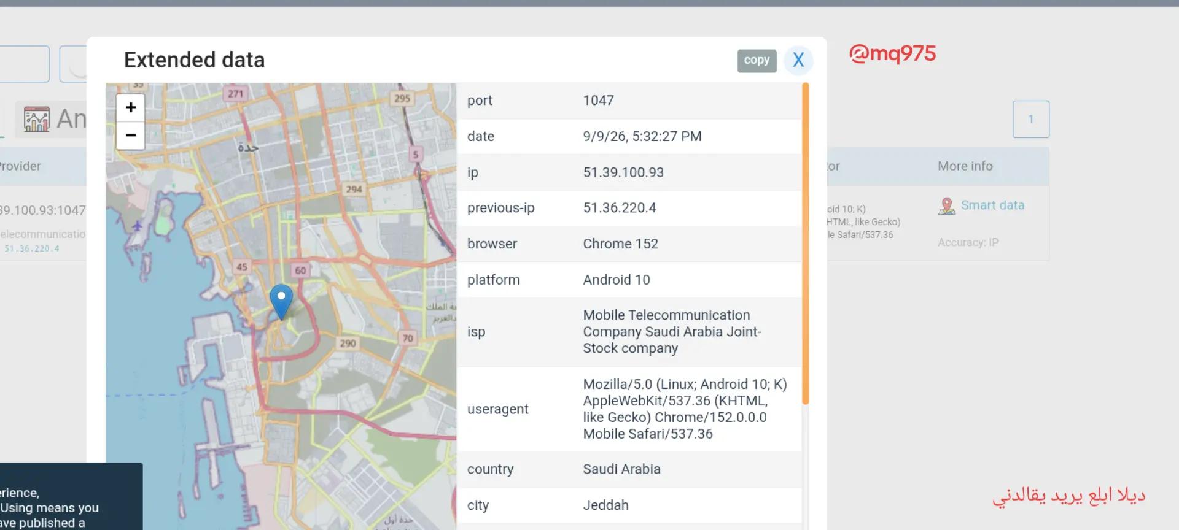Click the small 51.36.220.4 link in background table
This screenshot has width=1179, height=530.
32,248
